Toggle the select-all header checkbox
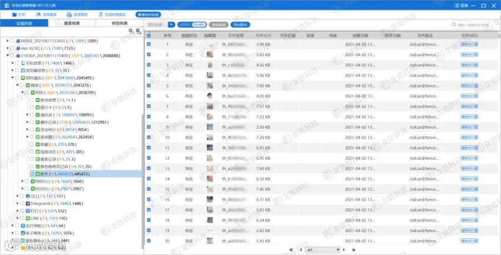The width and height of the screenshot is (501, 255). click(149, 36)
